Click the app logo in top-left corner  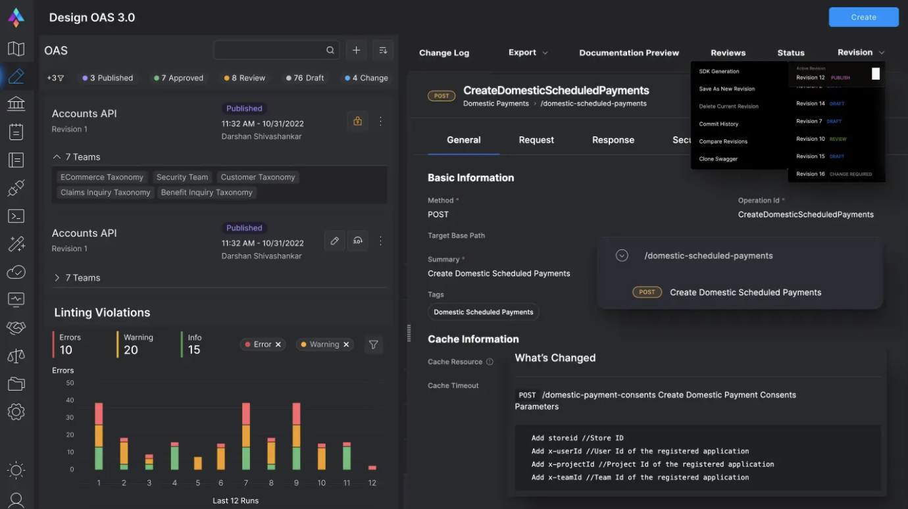(16, 18)
